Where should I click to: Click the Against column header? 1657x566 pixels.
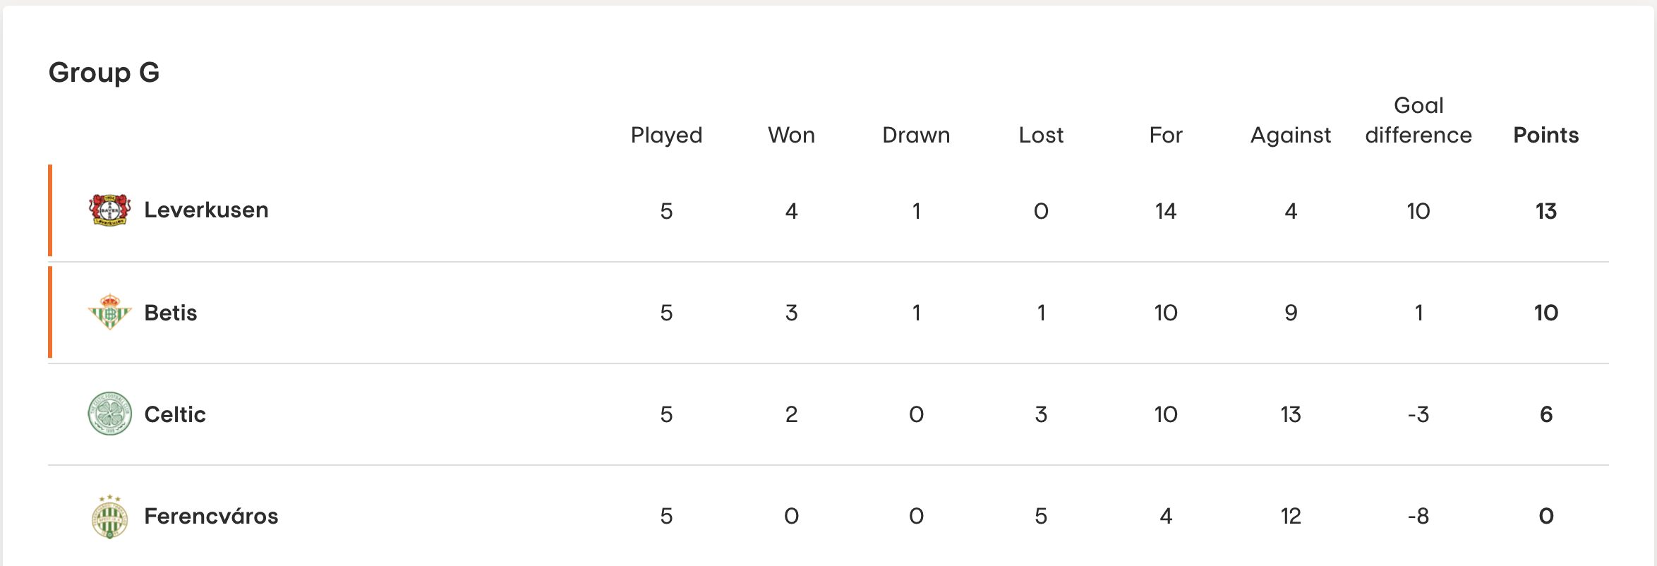tap(1291, 136)
